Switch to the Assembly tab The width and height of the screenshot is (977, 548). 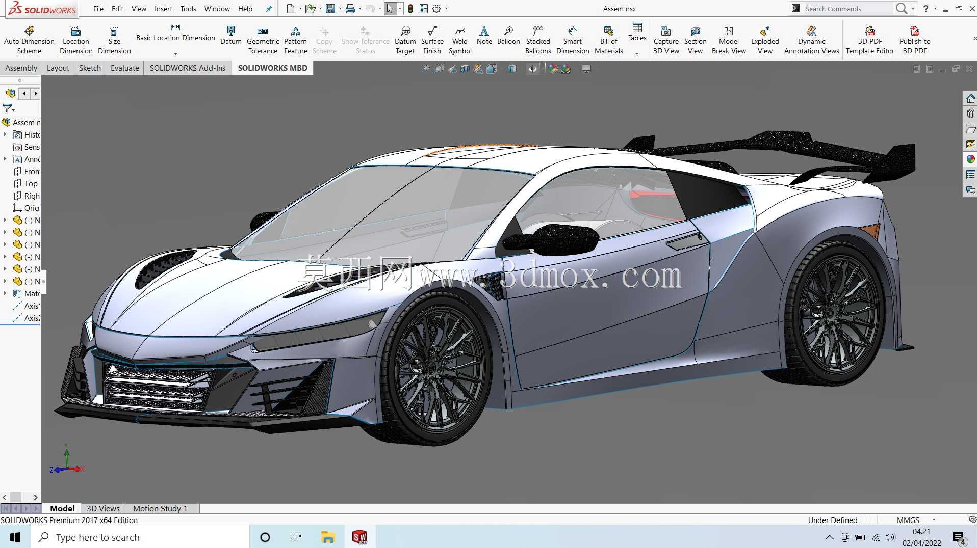[21, 68]
